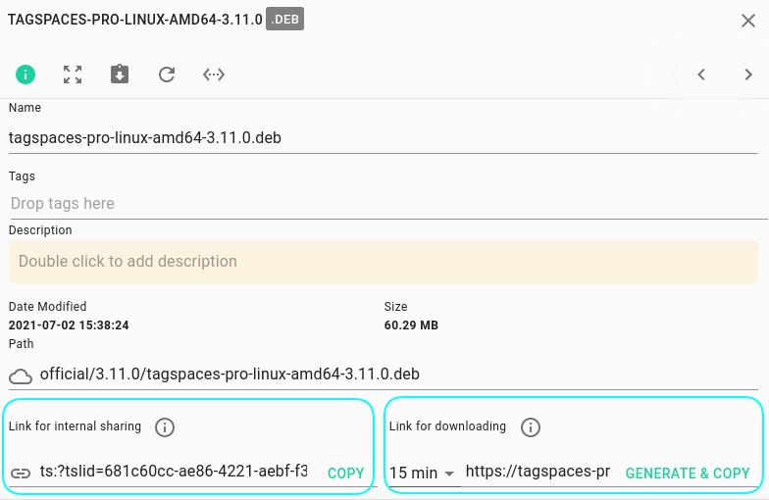Download the file with clipboard arrow icon

[x=120, y=75]
